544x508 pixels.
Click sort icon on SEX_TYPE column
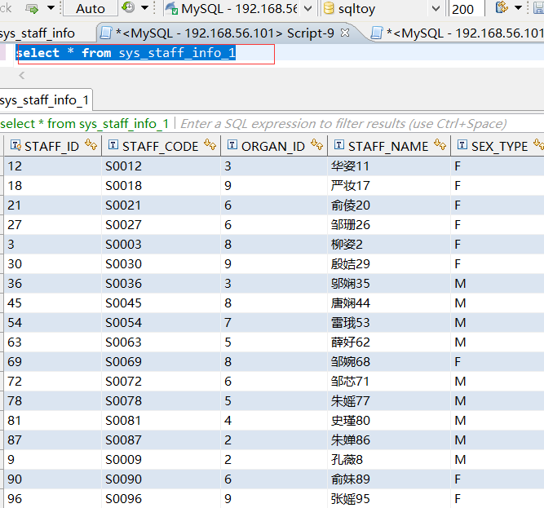[537, 146]
